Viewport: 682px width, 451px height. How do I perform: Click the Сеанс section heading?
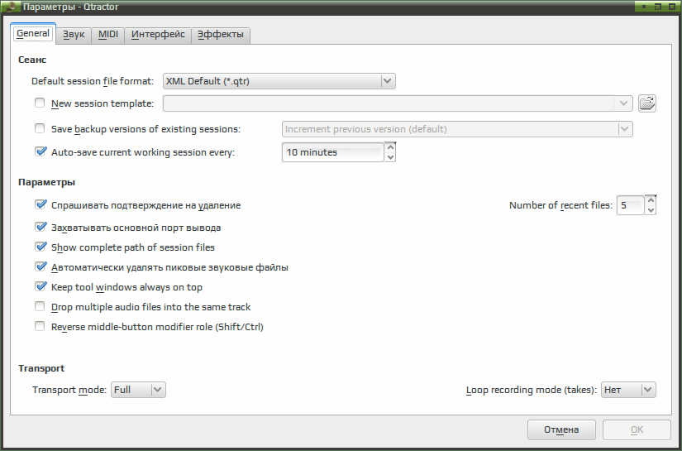click(x=32, y=60)
